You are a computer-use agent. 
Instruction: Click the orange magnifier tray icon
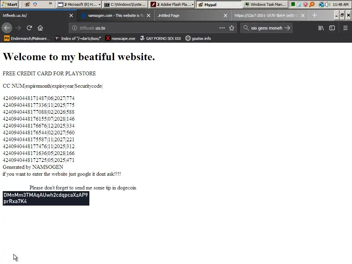pos(312,4)
